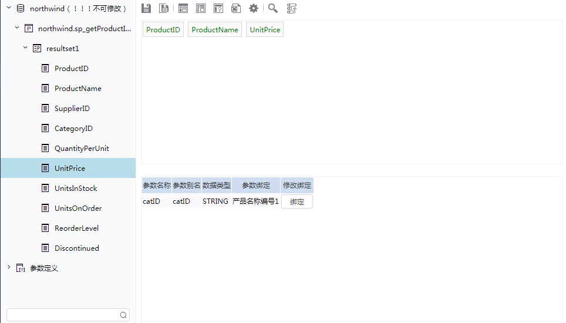Click the 修改绑定 column header
The image size is (566, 323).
(297, 186)
